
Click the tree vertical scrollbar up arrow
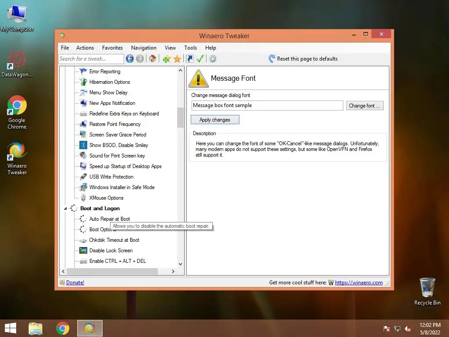(180, 71)
